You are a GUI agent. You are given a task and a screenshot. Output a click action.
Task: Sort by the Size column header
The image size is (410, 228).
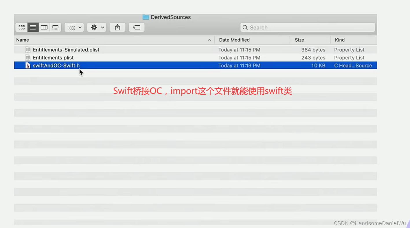point(299,40)
